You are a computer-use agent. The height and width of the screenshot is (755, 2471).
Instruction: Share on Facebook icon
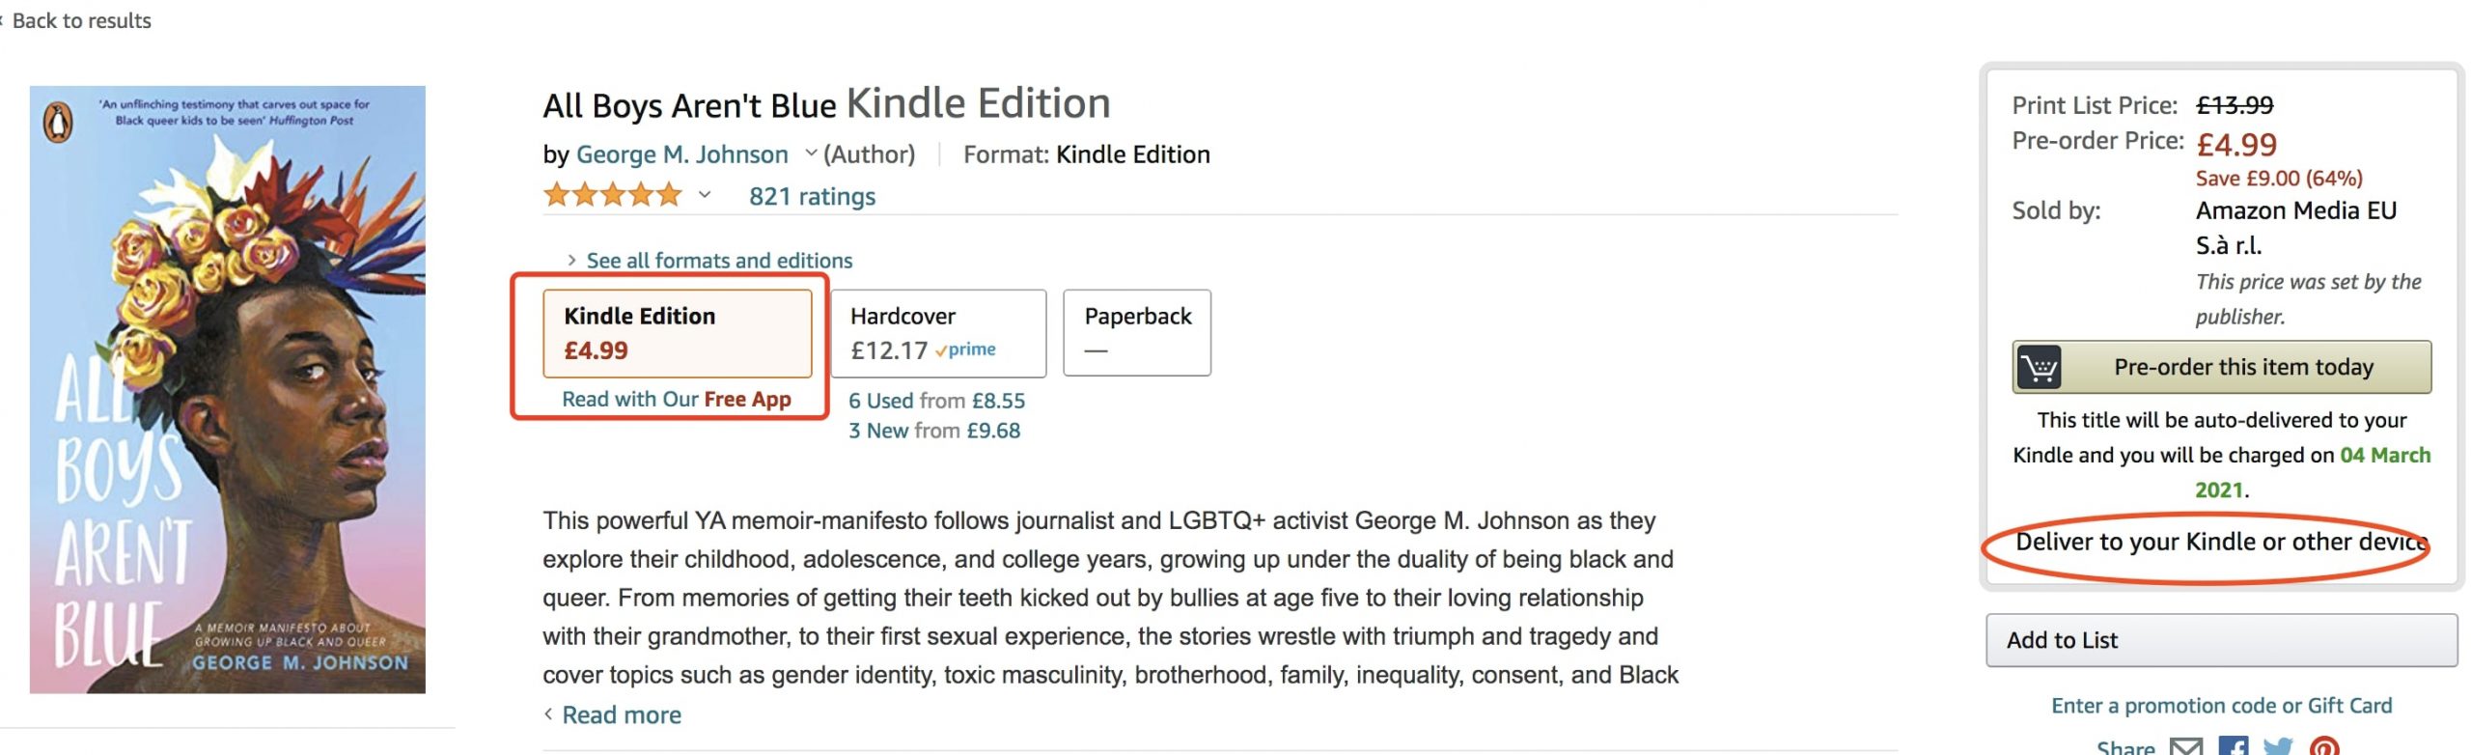(2234, 746)
